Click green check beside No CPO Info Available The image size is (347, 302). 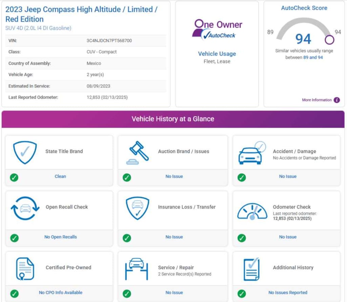14,294
